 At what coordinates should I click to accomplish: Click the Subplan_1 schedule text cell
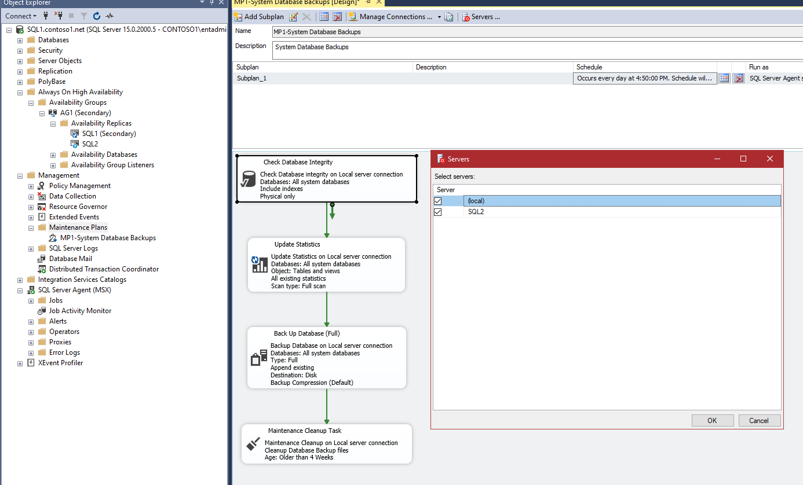pos(645,78)
